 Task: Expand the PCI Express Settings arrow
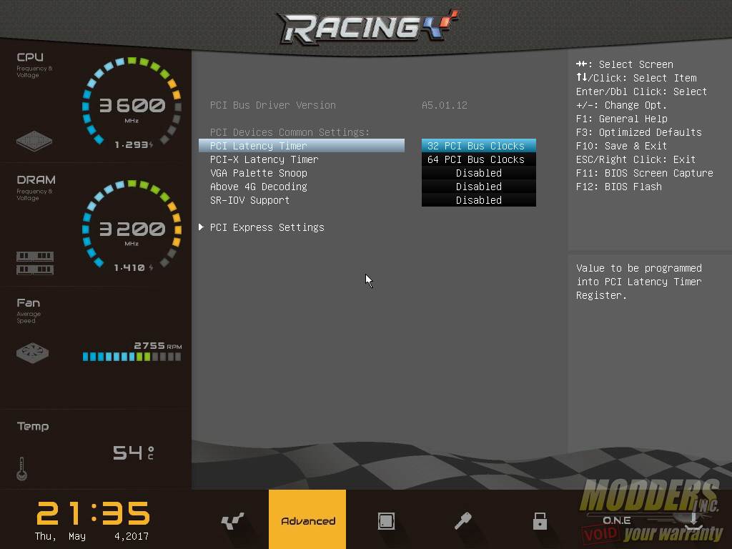point(201,227)
